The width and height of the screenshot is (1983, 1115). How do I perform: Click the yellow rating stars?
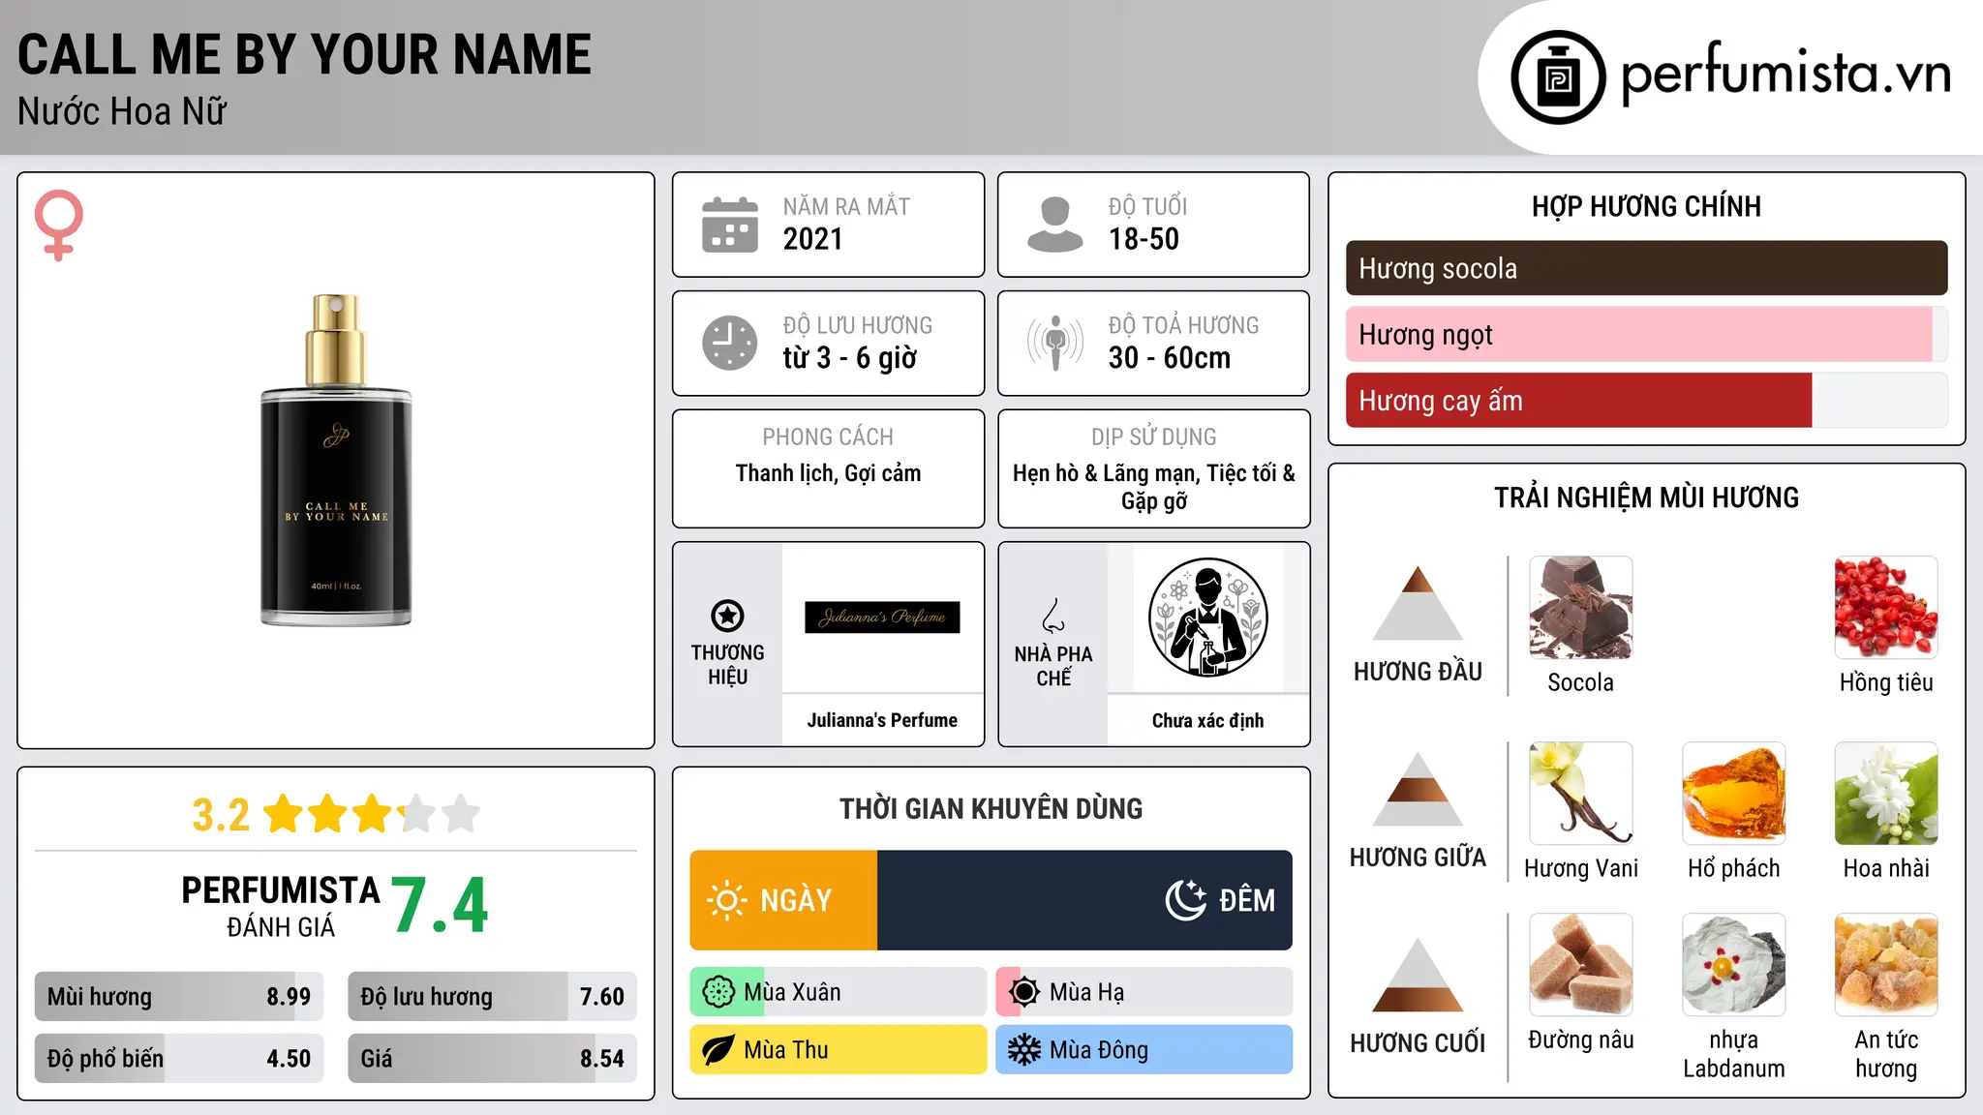pos(372,814)
